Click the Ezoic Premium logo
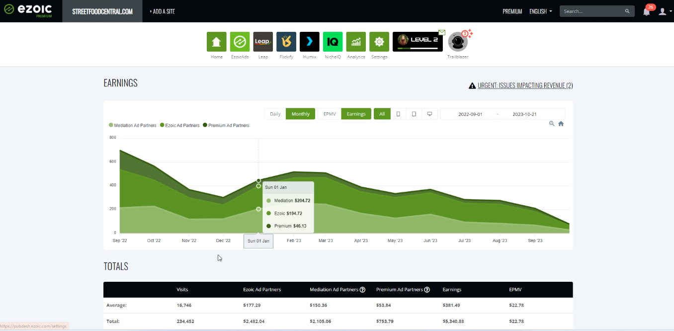The height and width of the screenshot is (331, 674). coord(28,11)
